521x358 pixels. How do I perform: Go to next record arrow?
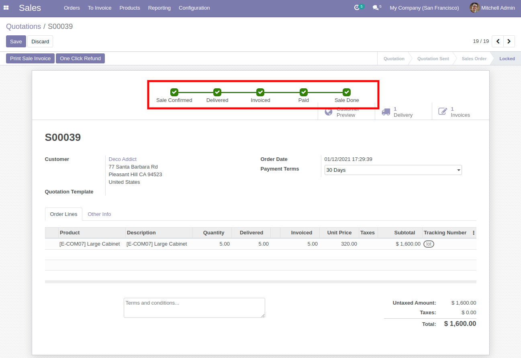(509, 41)
